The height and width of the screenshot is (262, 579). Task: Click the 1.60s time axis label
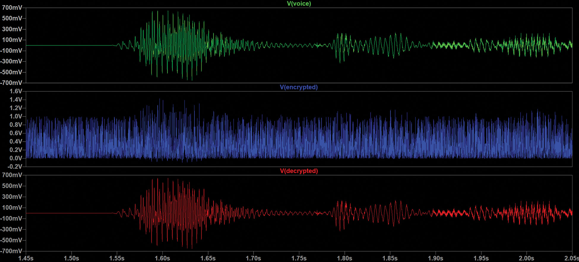point(162,258)
